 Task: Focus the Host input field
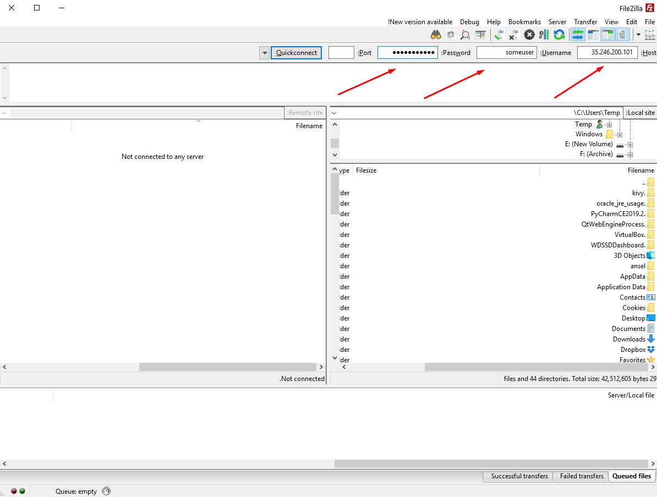point(607,52)
